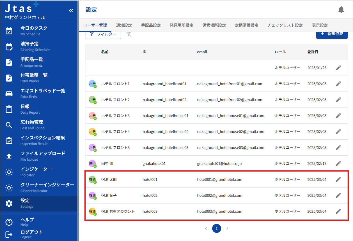Click avatar of 宿泊 共有アカウント
The width and height of the screenshot is (353, 241).
[92, 212]
